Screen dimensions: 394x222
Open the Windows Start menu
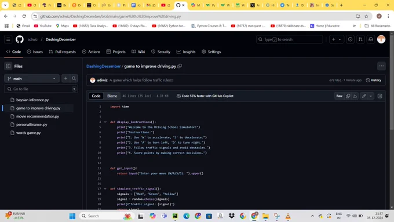[72, 216]
